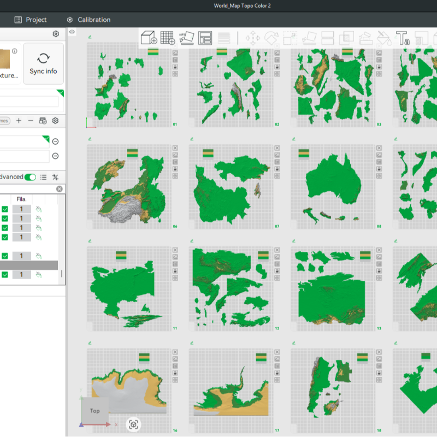The height and width of the screenshot is (437, 437).
Task: Click the Add model cube icon
Action: tap(149, 38)
